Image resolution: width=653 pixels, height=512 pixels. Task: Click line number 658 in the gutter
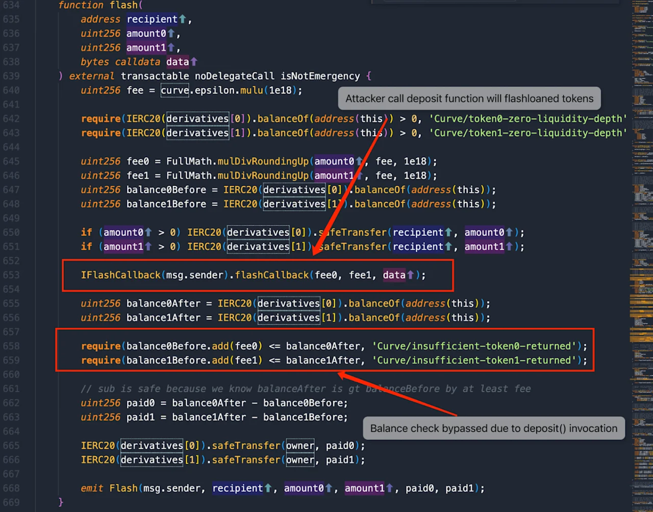11,346
